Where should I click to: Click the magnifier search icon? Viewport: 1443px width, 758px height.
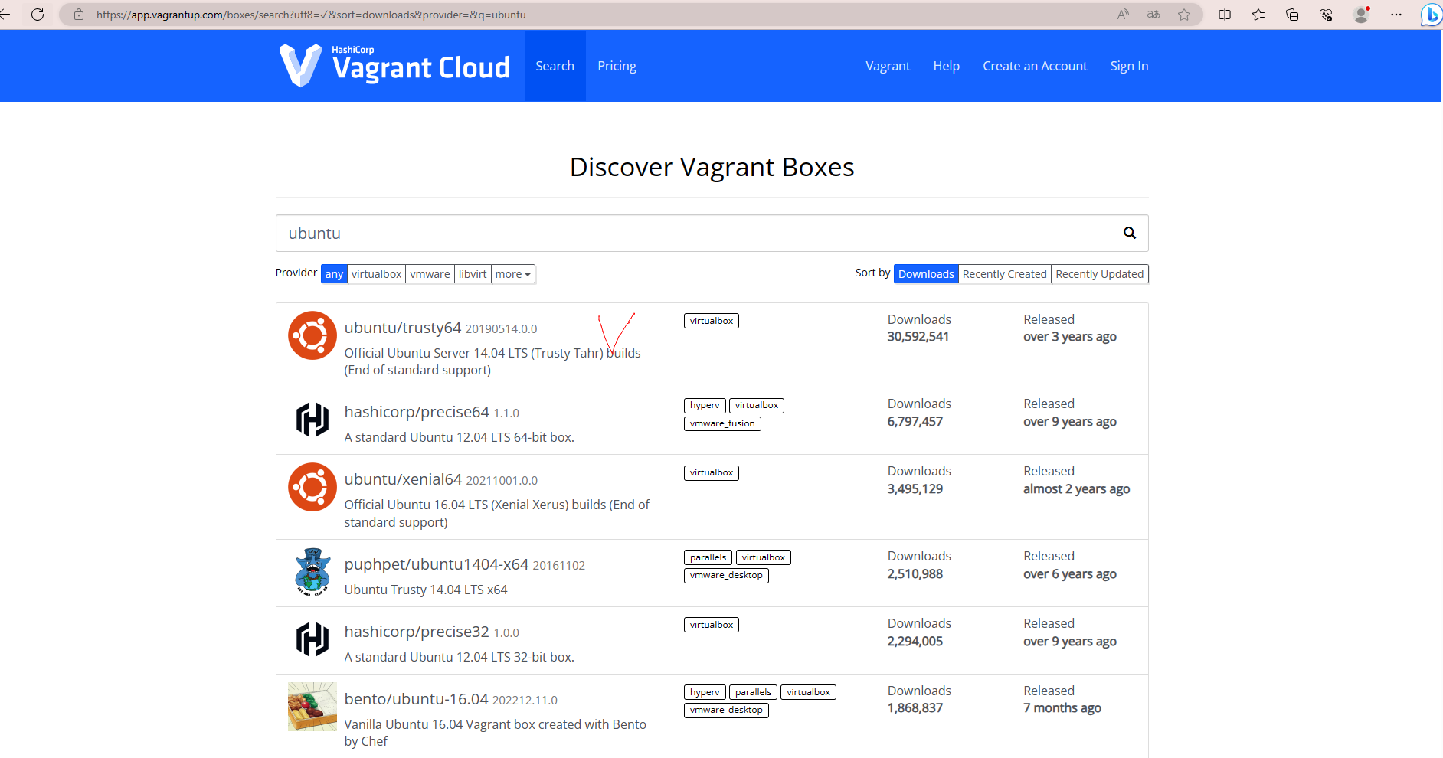[x=1130, y=233]
